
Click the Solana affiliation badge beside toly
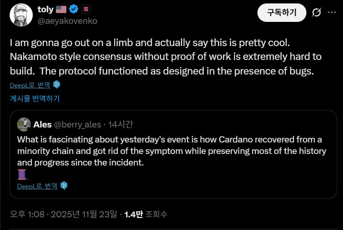coord(85,10)
